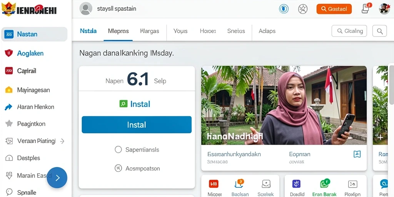Image resolution: width=394 pixels, height=197 pixels.
Task: Click the blue circular header icon
Action: coord(284,9)
